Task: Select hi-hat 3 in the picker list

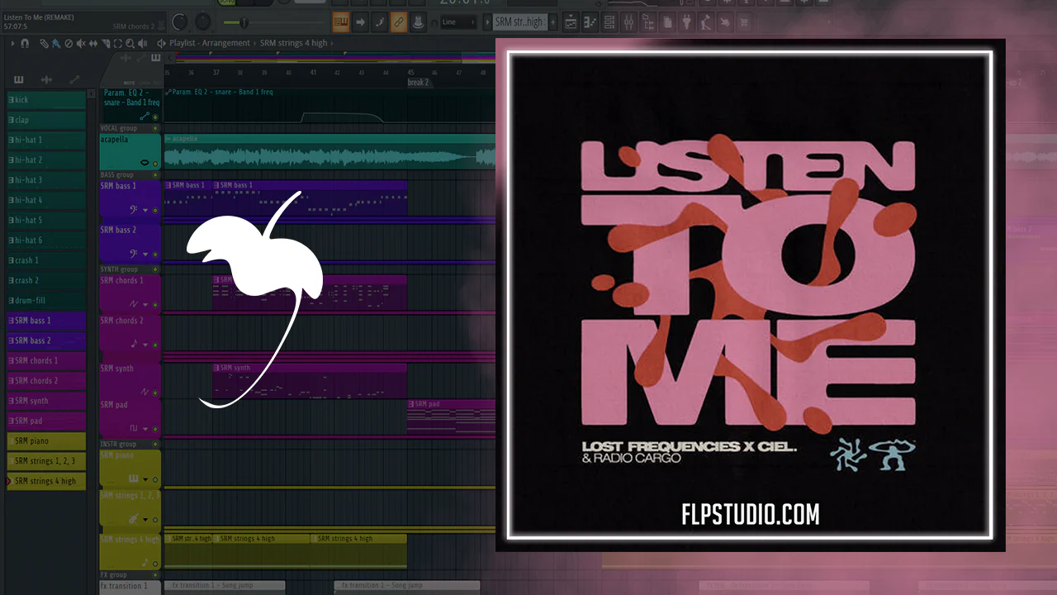Action: pos(46,180)
